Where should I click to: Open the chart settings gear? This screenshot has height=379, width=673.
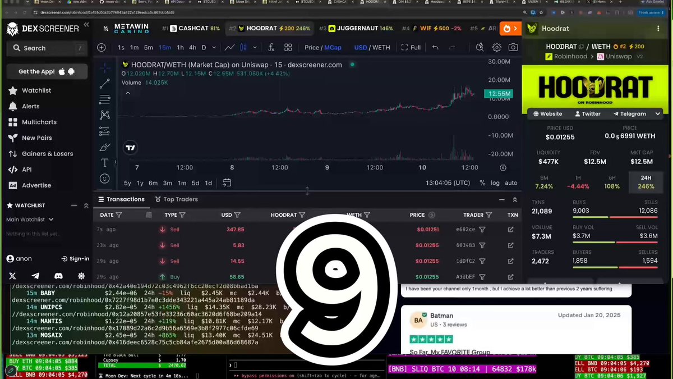click(x=497, y=48)
